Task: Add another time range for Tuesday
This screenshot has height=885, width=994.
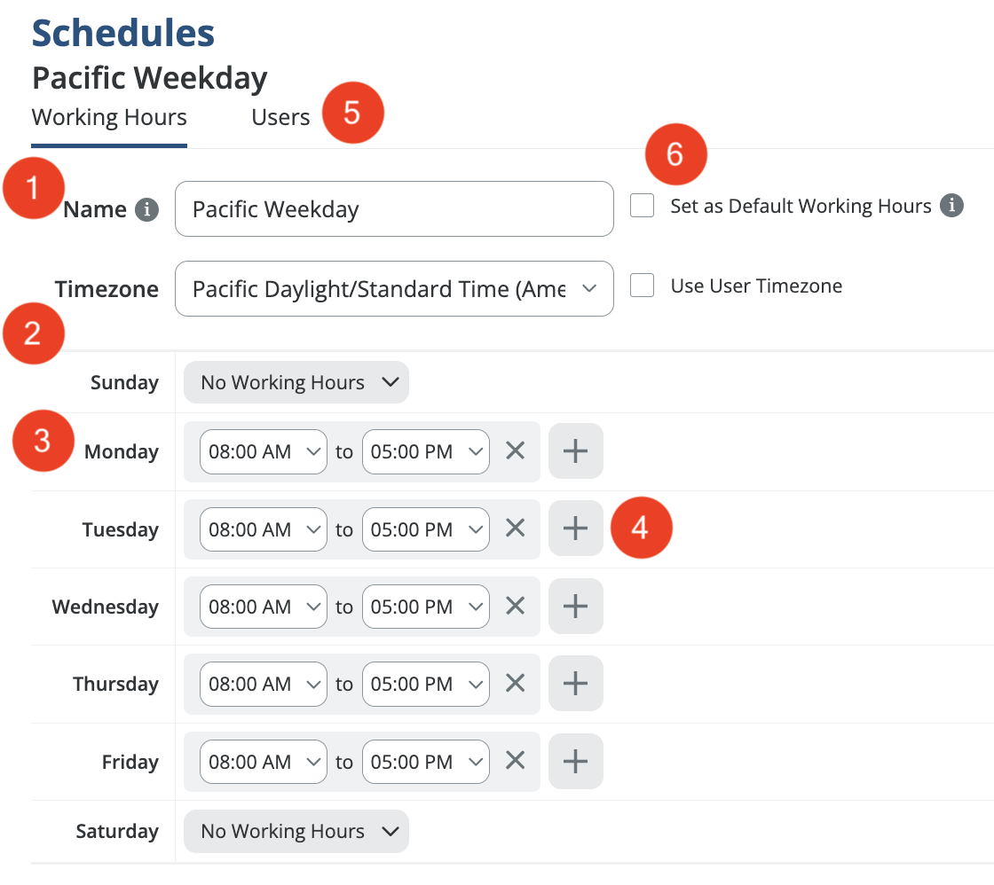Action: pyautogui.click(x=576, y=529)
